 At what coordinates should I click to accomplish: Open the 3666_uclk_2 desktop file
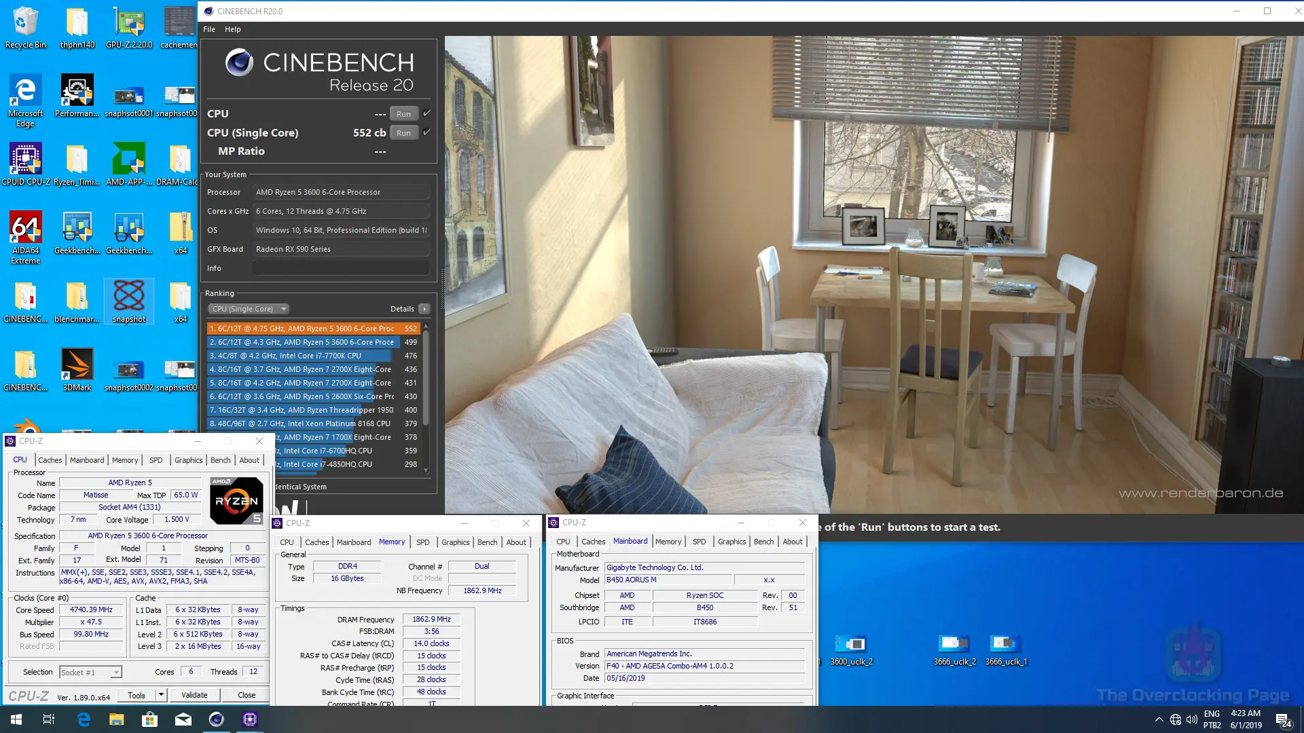954,650
